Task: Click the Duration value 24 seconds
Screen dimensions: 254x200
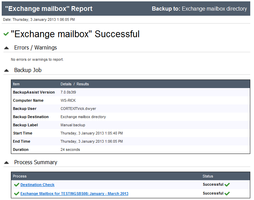Action: click(x=70, y=149)
